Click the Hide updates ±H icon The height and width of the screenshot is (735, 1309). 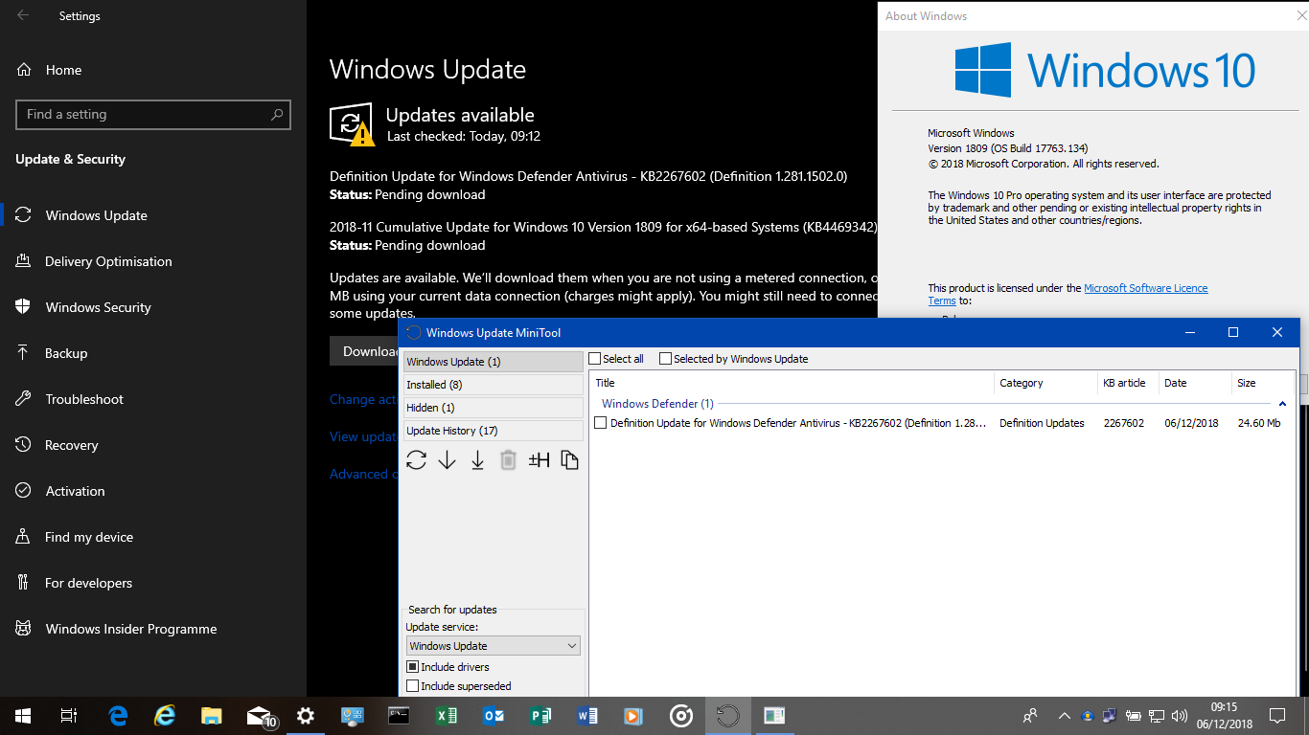[x=539, y=460]
